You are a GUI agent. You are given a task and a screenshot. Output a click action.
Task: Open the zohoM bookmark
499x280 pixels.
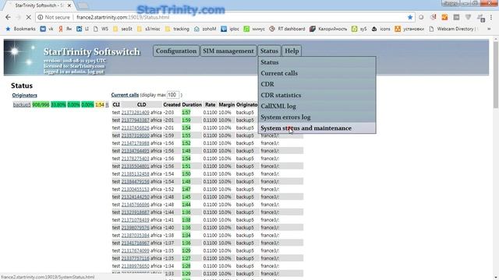point(205,29)
